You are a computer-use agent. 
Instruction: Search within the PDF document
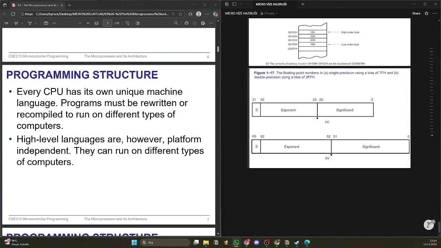click(x=176, y=23)
